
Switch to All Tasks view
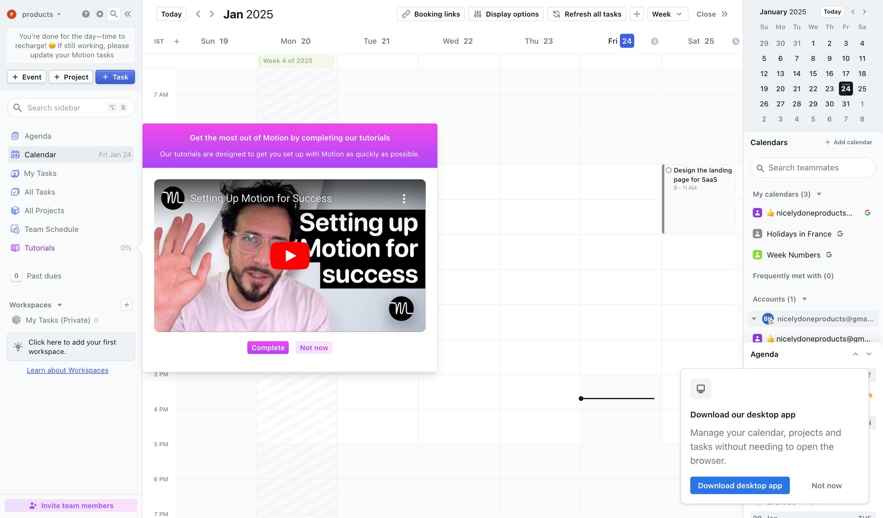point(40,192)
